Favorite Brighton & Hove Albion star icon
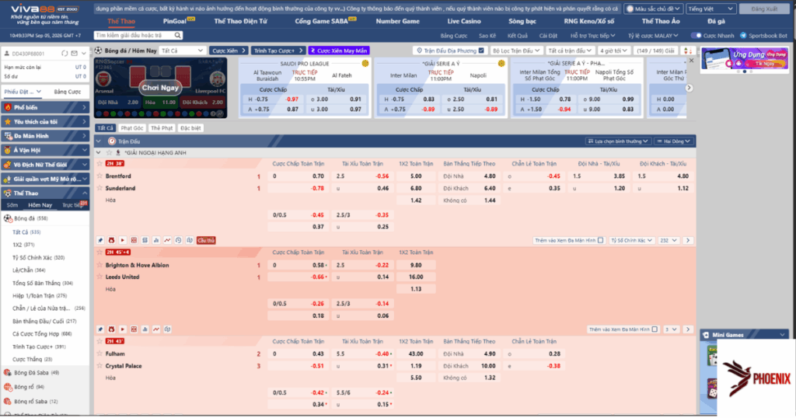Viewport: 796px width, 418px height. (100, 265)
